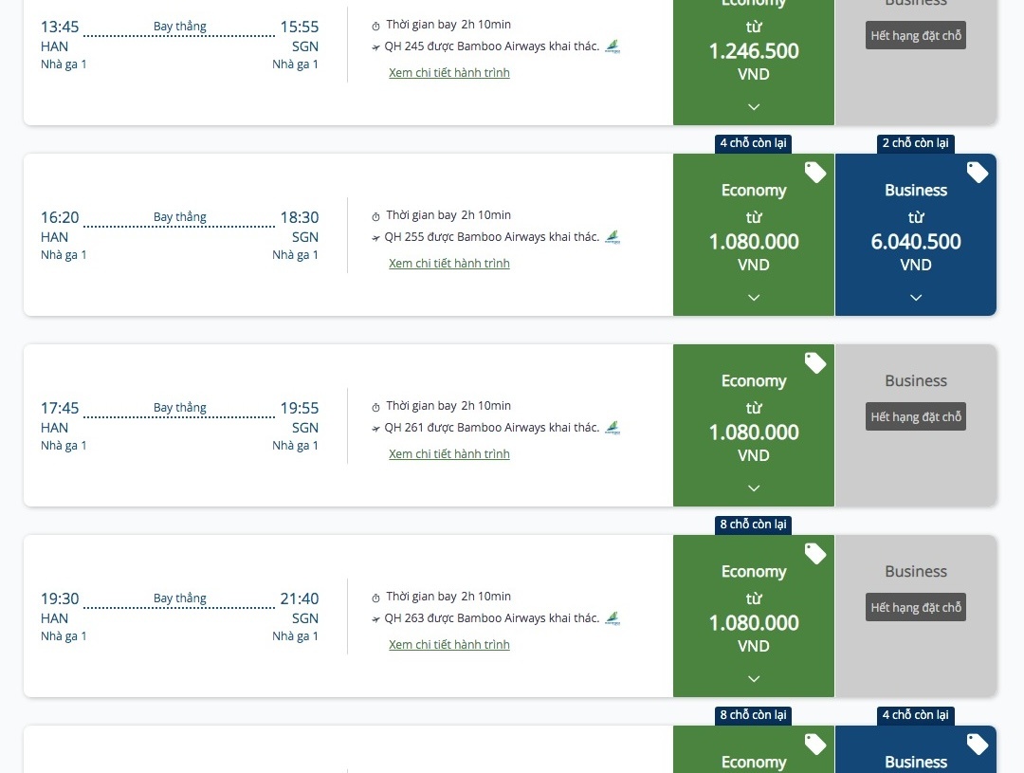Expand Economy chevron for 16:20 flight
Image resolution: width=1024 pixels, height=773 pixels.
(x=754, y=297)
